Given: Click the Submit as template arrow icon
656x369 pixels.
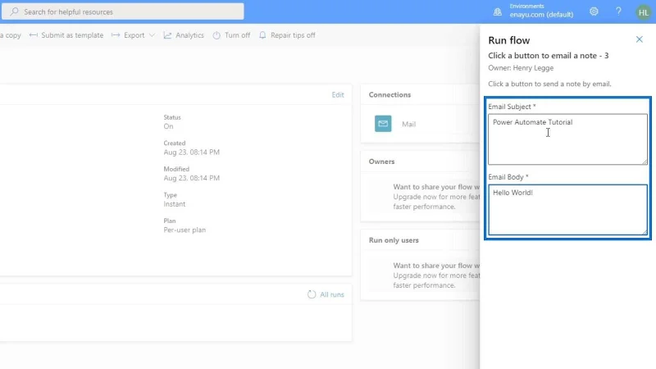Looking at the screenshot, I should pos(33,35).
